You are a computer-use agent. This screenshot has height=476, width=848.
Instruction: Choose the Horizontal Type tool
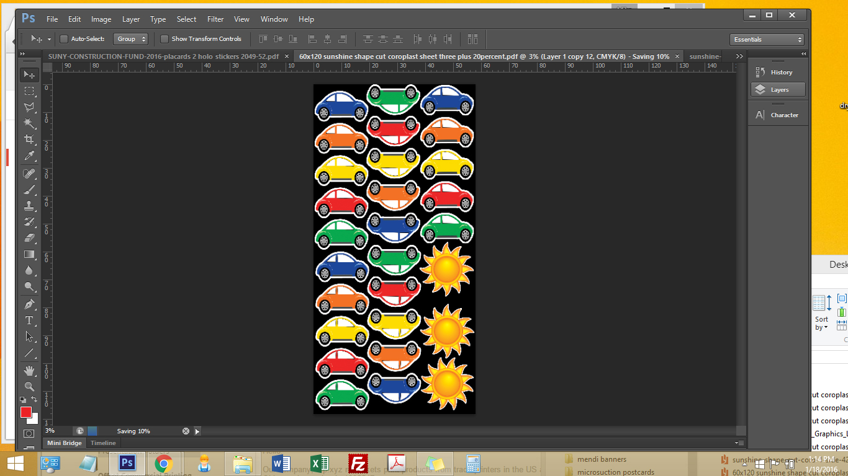pyautogui.click(x=29, y=320)
